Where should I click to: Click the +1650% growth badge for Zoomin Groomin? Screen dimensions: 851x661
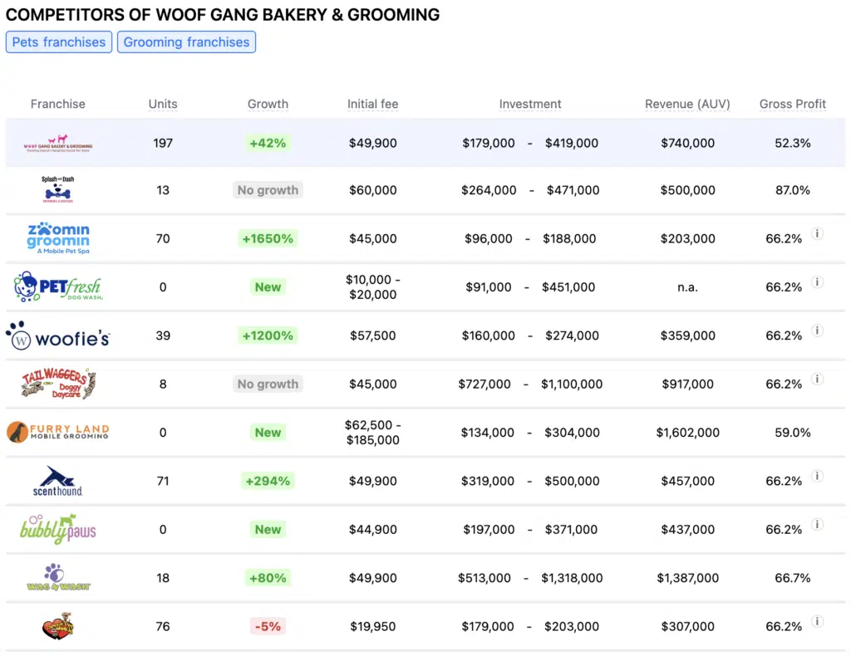[x=268, y=238]
